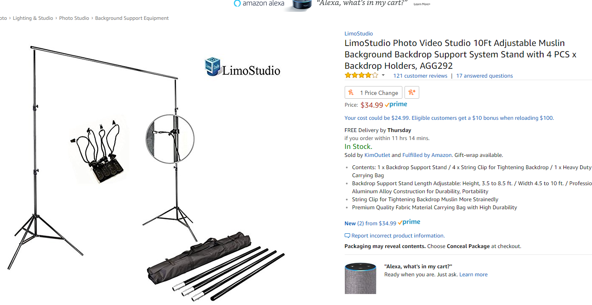Open the 1 Price Change button
The height and width of the screenshot is (305, 592).
(x=373, y=92)
